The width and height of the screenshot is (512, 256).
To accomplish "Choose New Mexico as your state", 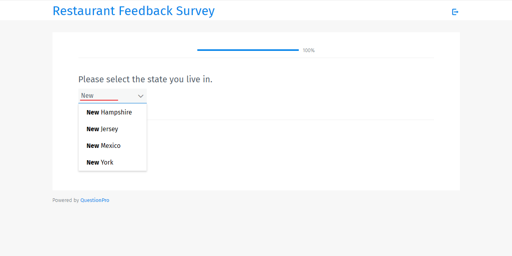I will click(103, 145).
